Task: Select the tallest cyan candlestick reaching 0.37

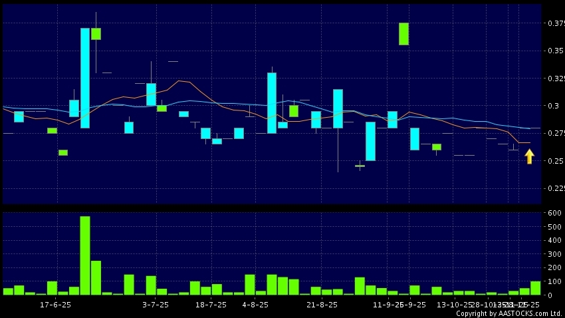Action: click(x=85, y=77)
